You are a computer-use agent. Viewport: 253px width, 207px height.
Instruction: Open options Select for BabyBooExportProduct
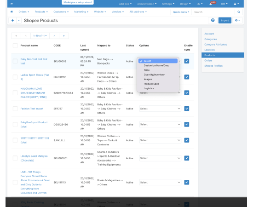point(160,124)
